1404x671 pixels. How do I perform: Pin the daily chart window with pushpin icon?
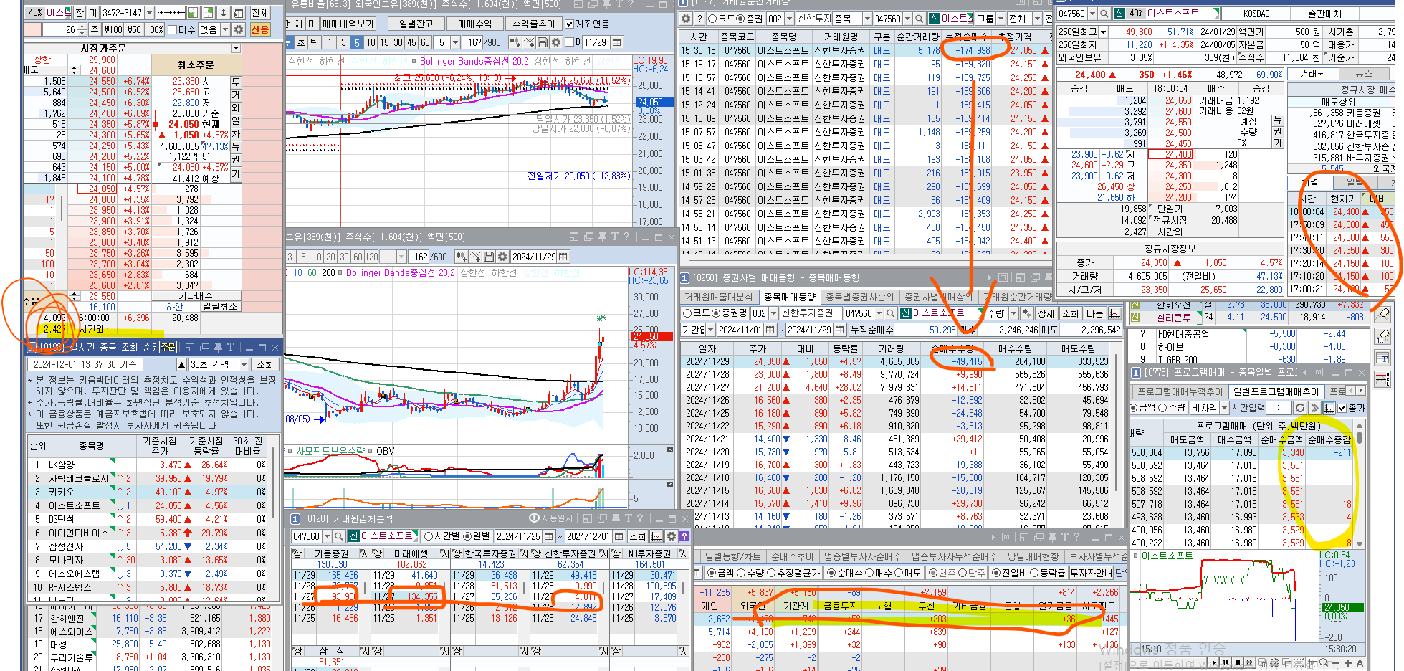click(601, 237)
